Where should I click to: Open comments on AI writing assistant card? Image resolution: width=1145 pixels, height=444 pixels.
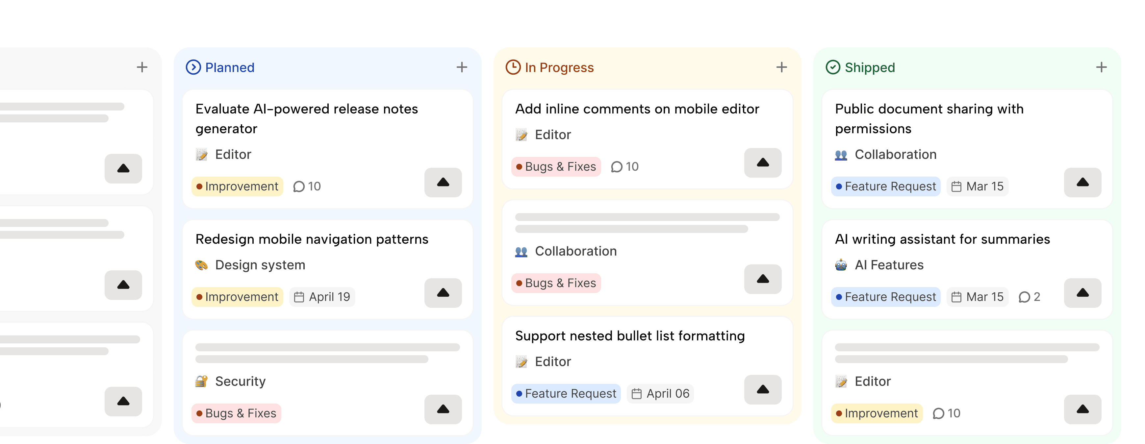click(x=1029, y=297)
